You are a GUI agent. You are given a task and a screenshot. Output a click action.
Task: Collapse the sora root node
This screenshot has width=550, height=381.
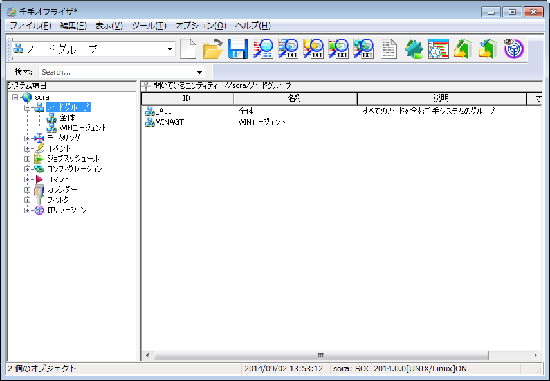tap(15, 97)
